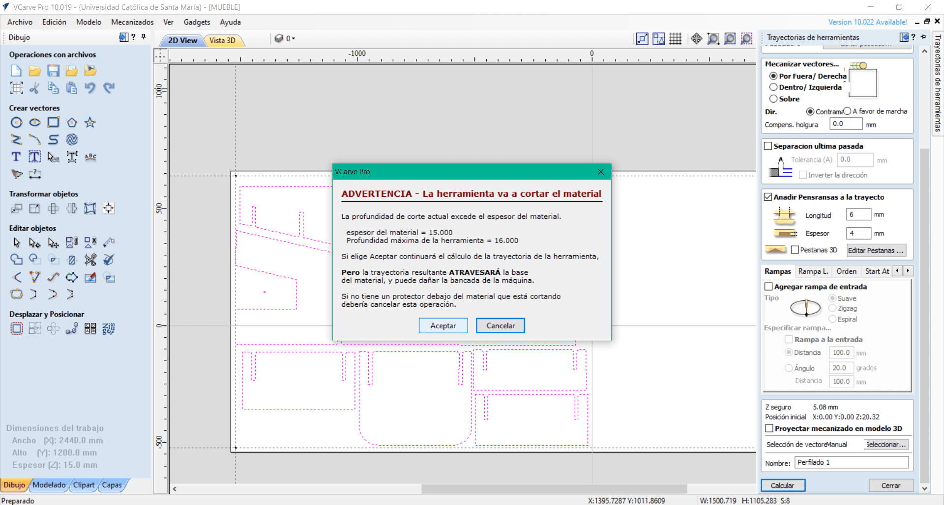944x505 pixels.
Task: Click the toolpath panel scroll-down arrow
Action: (x=924, y=489)
